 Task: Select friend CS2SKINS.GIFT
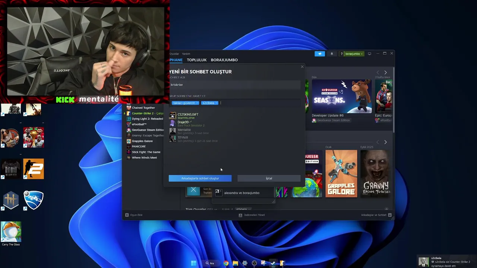click(x=235, y=116)
